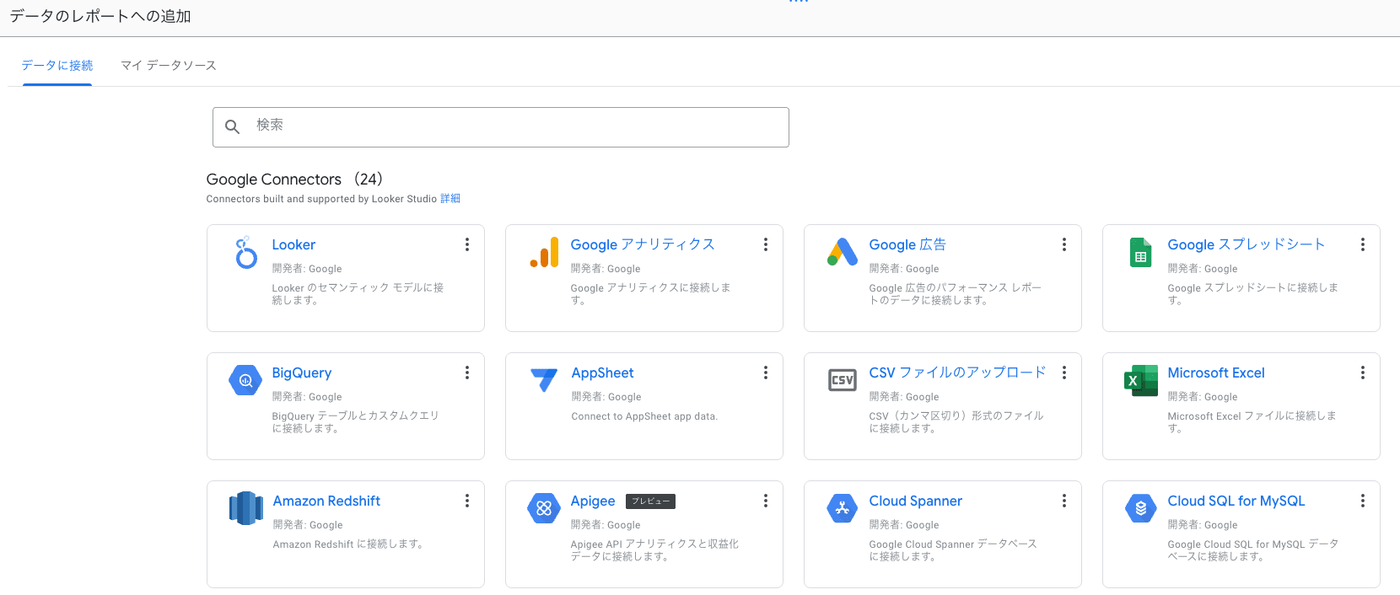1400x595 pixels.
Task: Click the CSV file upload icon
Action: tap(843, 380)
